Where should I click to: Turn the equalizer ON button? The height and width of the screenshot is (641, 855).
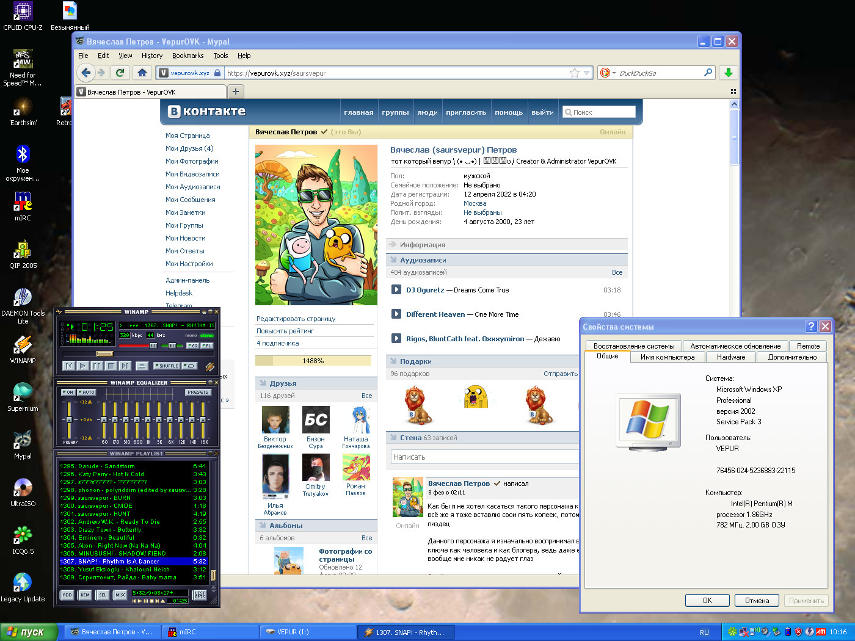click(68, 393)
